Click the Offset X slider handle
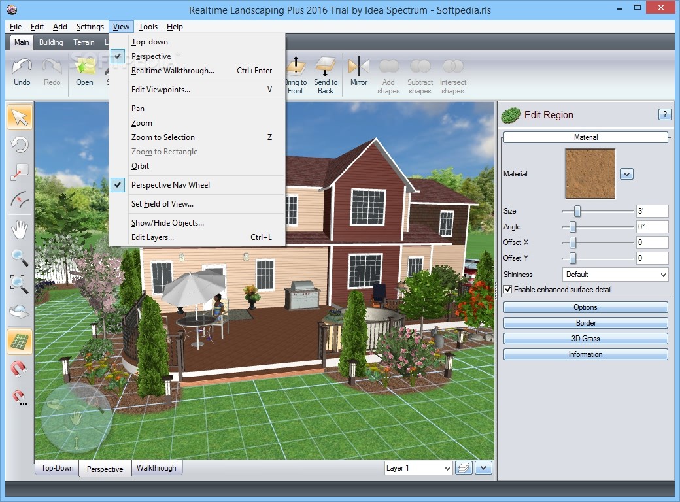Viewport: 680px width, 502px height. click(573, 243)
